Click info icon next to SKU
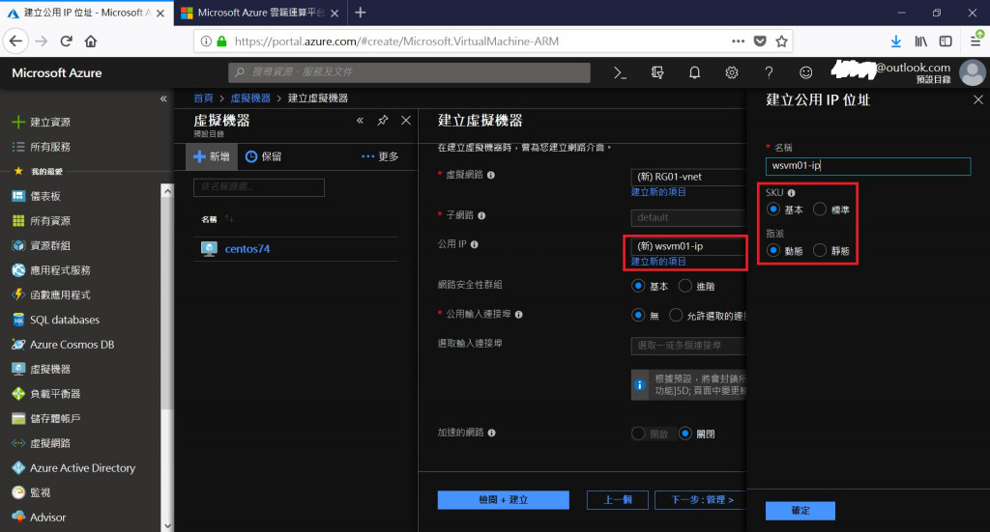Screen dimensions: 990x532 791,193
